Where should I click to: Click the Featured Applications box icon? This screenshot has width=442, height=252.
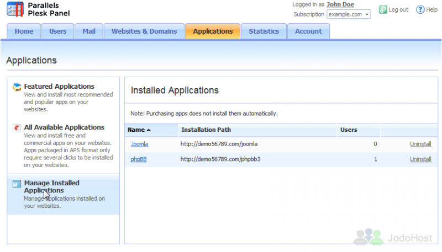click(17, 87)
